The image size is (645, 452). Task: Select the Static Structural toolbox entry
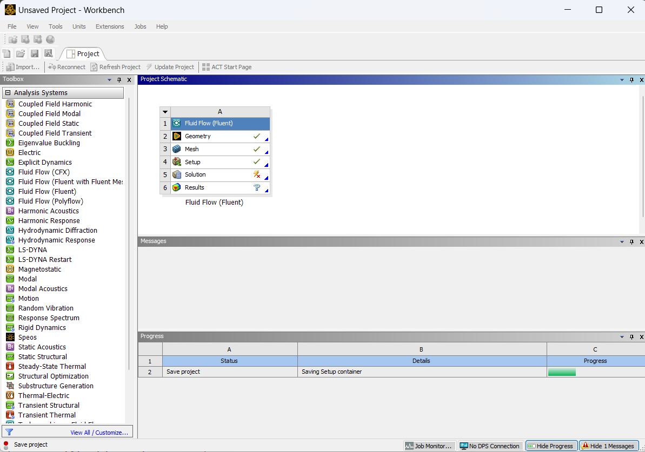[x=43, y=356]
